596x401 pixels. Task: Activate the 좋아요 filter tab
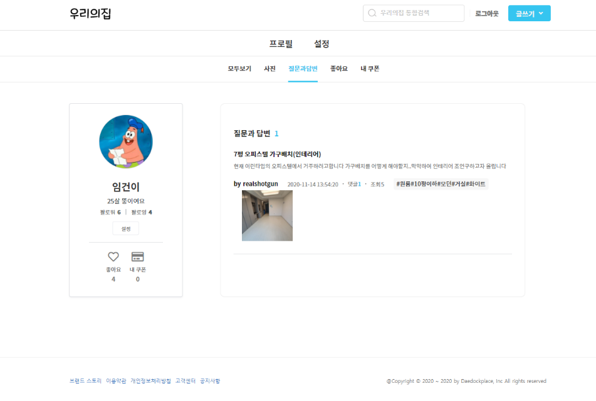tap(338, 69)
